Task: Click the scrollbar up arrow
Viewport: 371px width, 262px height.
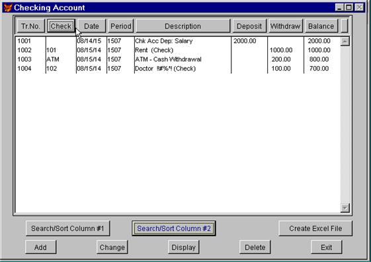Action: (345, 42)
